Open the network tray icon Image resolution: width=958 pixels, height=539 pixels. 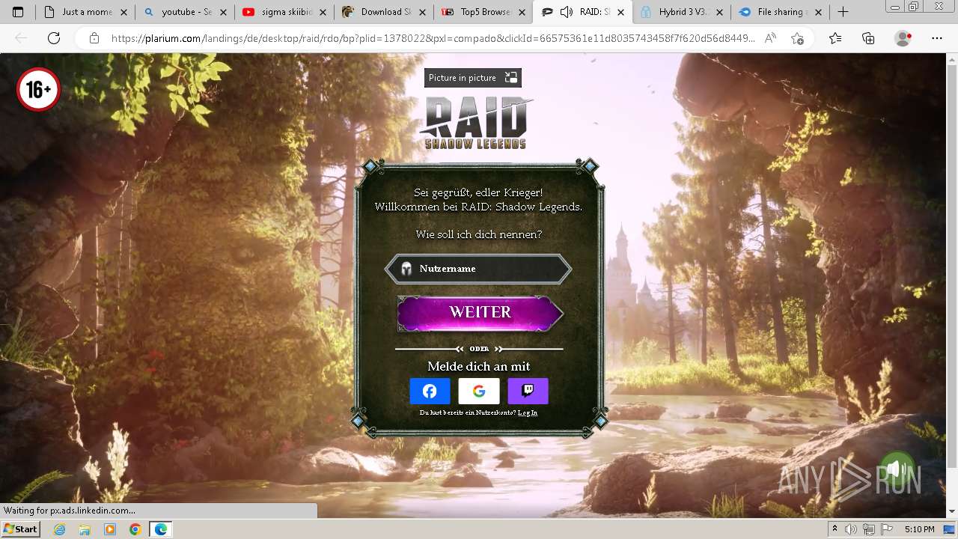[869, 529]
